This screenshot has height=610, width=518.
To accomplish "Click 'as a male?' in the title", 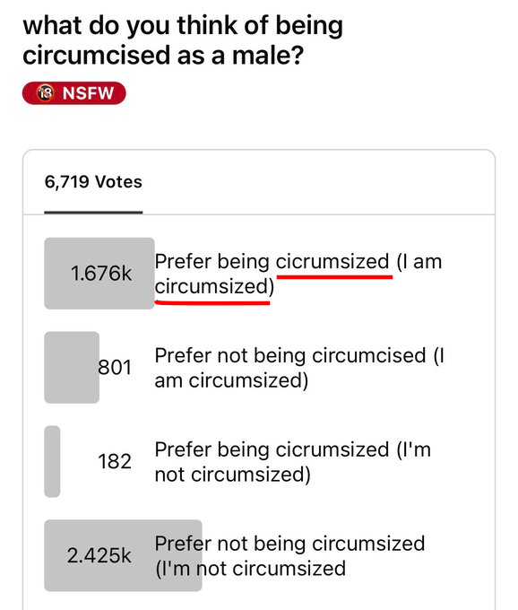I will pos(240,56).
